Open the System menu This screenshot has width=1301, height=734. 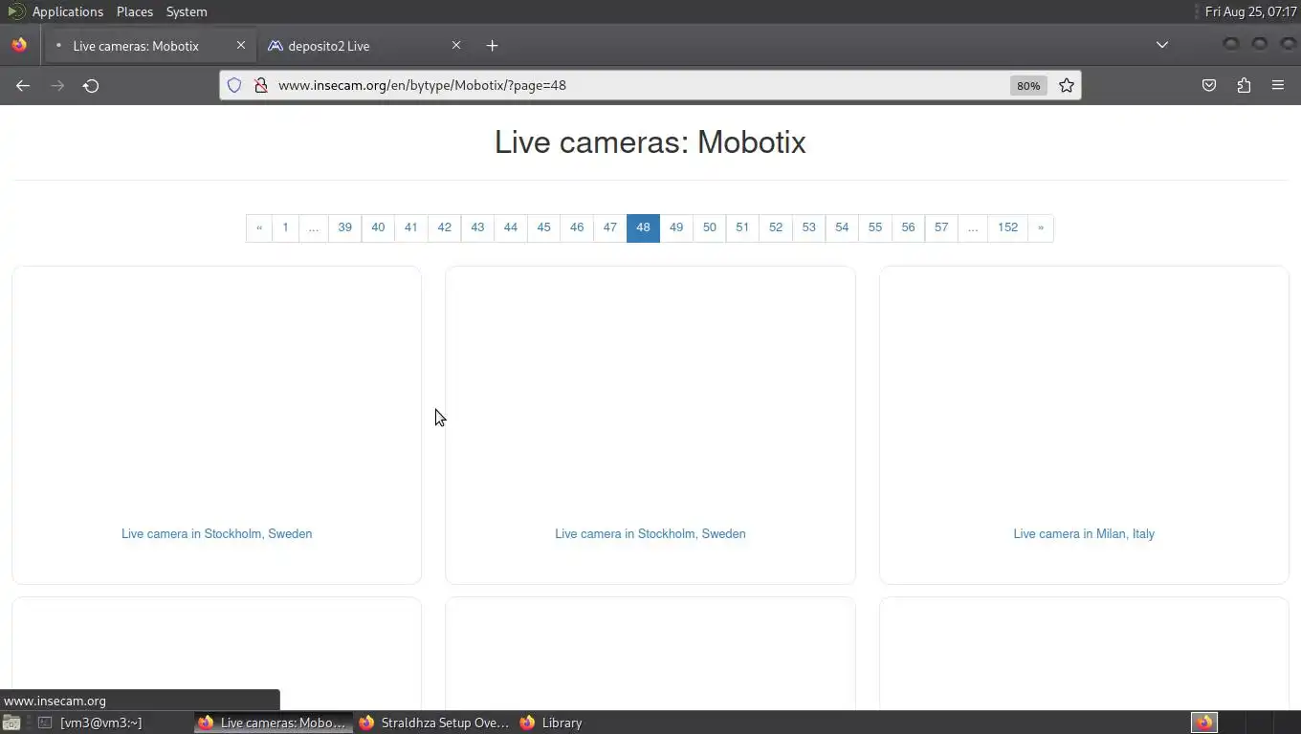pyautogui.click(x=187, y=11)
